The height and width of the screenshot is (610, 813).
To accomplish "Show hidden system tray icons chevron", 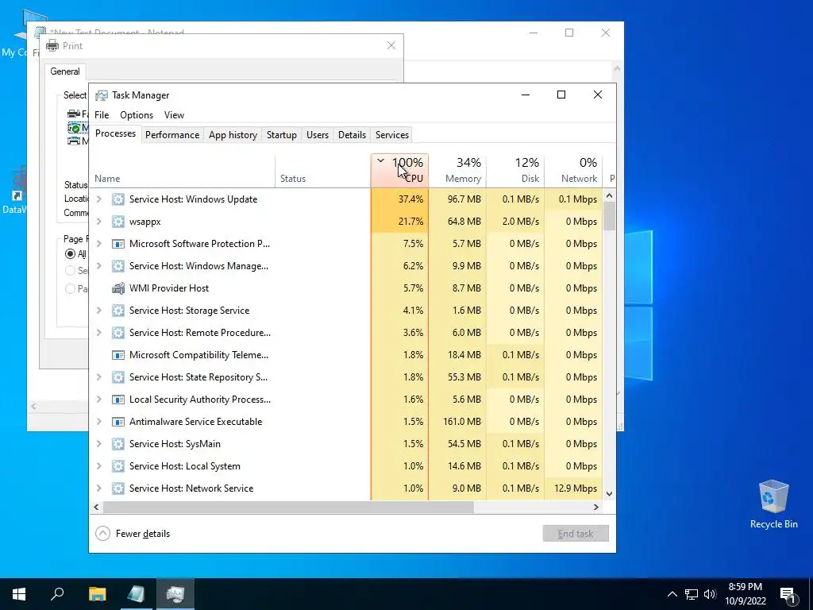I will pyautogui.click(x=672, y=594).
